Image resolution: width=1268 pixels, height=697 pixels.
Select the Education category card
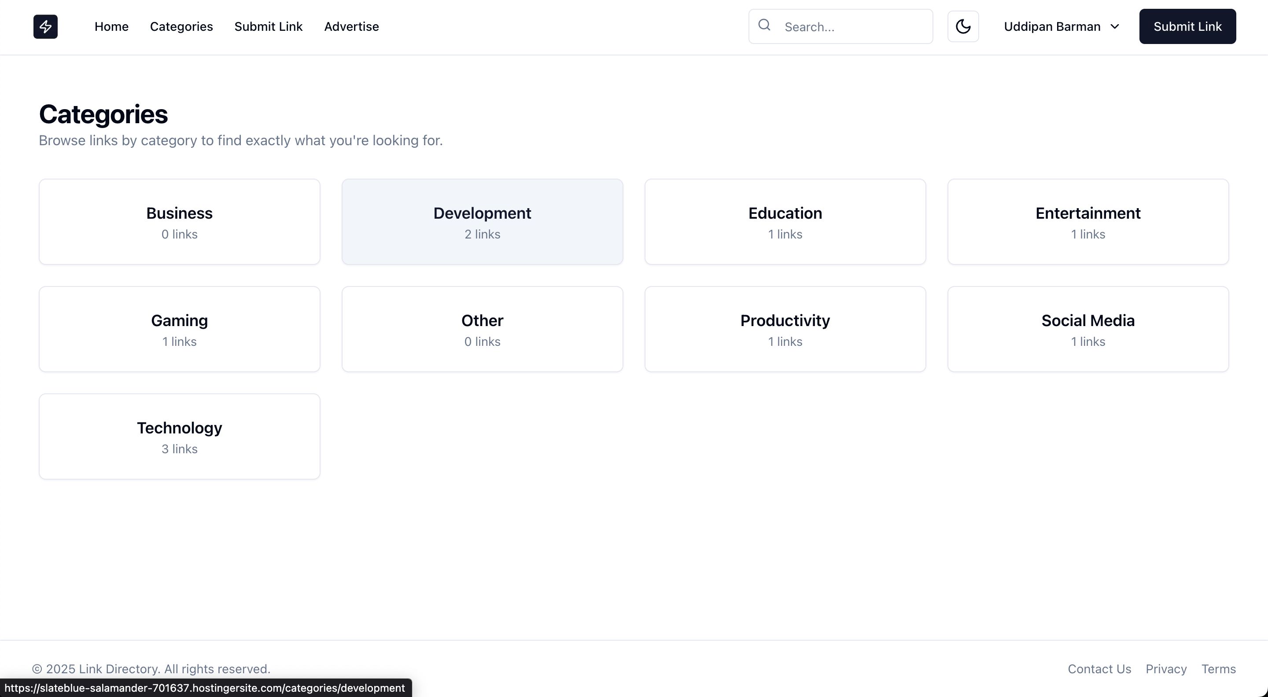[785, 222]
